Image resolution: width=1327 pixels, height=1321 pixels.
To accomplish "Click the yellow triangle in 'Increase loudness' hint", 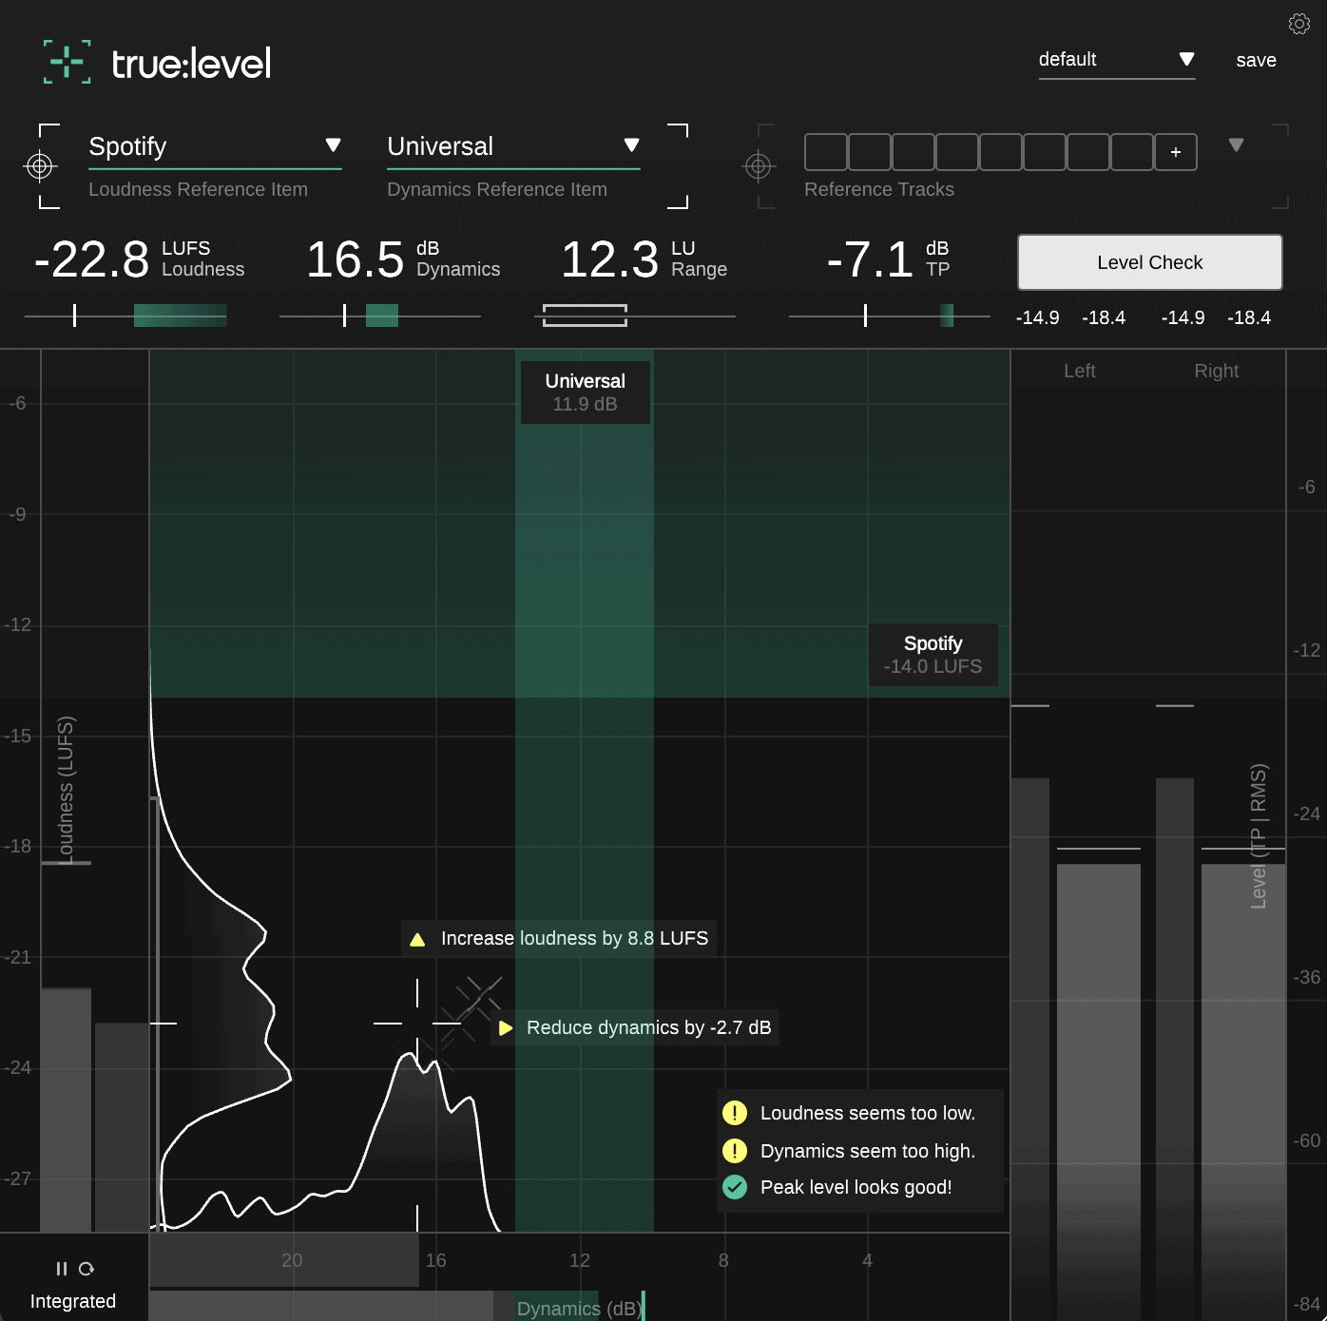I will click(417, 939).
